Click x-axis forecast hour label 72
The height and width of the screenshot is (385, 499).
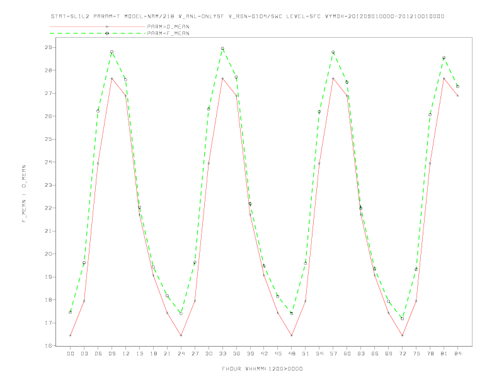[x=403, y=354]
